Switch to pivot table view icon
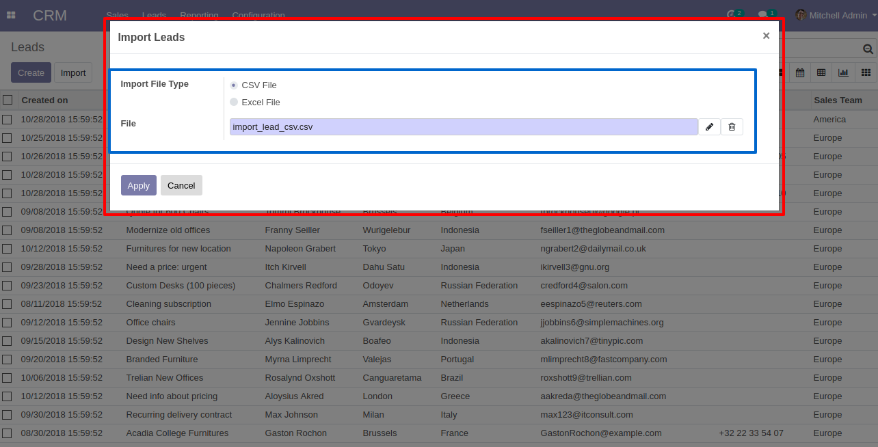The width and height of the screenshot is (878, 447). 821,72
